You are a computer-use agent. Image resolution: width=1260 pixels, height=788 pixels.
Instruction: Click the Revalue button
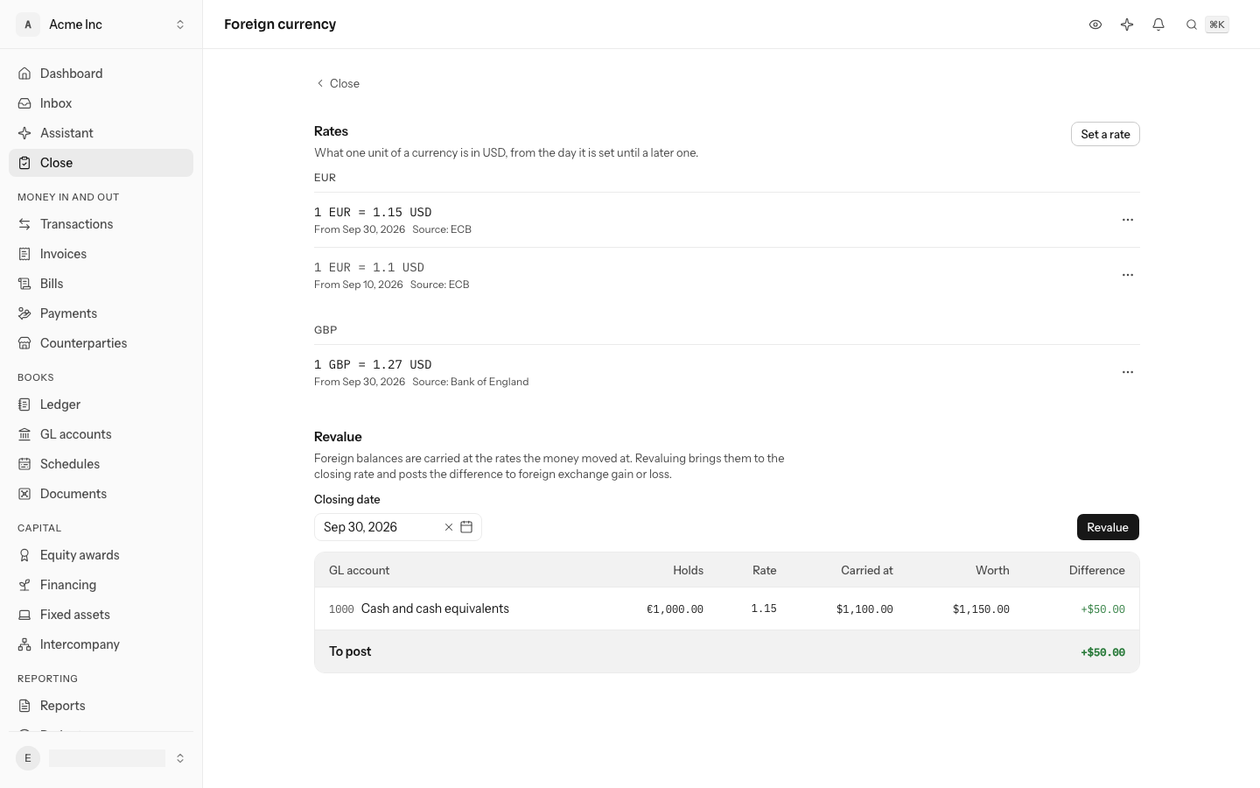pos(1108,527)
